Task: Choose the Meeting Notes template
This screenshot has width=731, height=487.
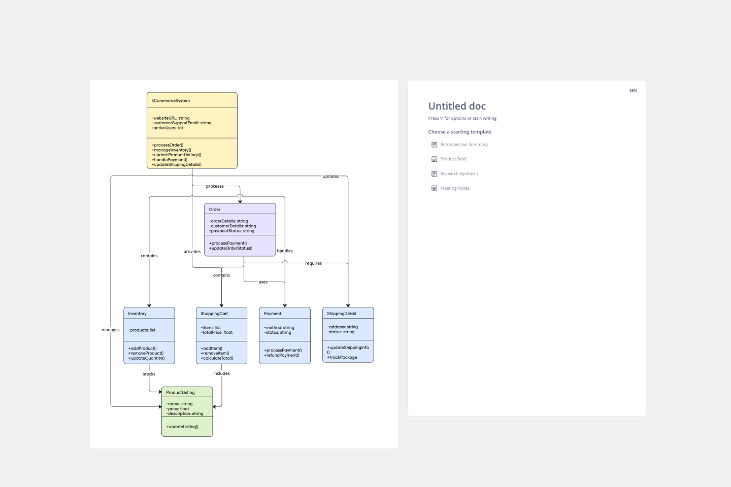Action: click(x=454, y=188)
